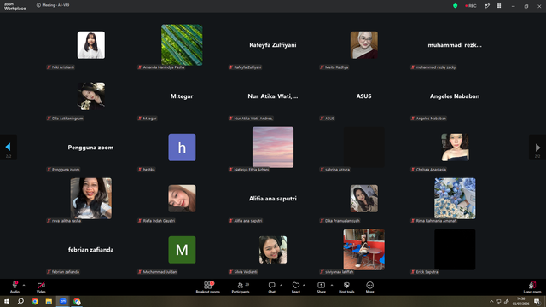Select Dika Pramualamsyah's video tile
Viewport: 546px width, 307px height.
click(364, 199)
